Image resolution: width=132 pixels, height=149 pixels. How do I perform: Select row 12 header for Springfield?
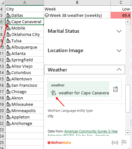(2, 60)
